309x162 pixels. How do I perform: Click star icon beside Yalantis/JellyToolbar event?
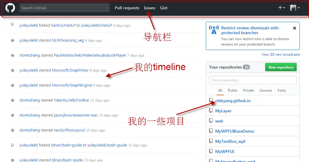click(13, 100)
